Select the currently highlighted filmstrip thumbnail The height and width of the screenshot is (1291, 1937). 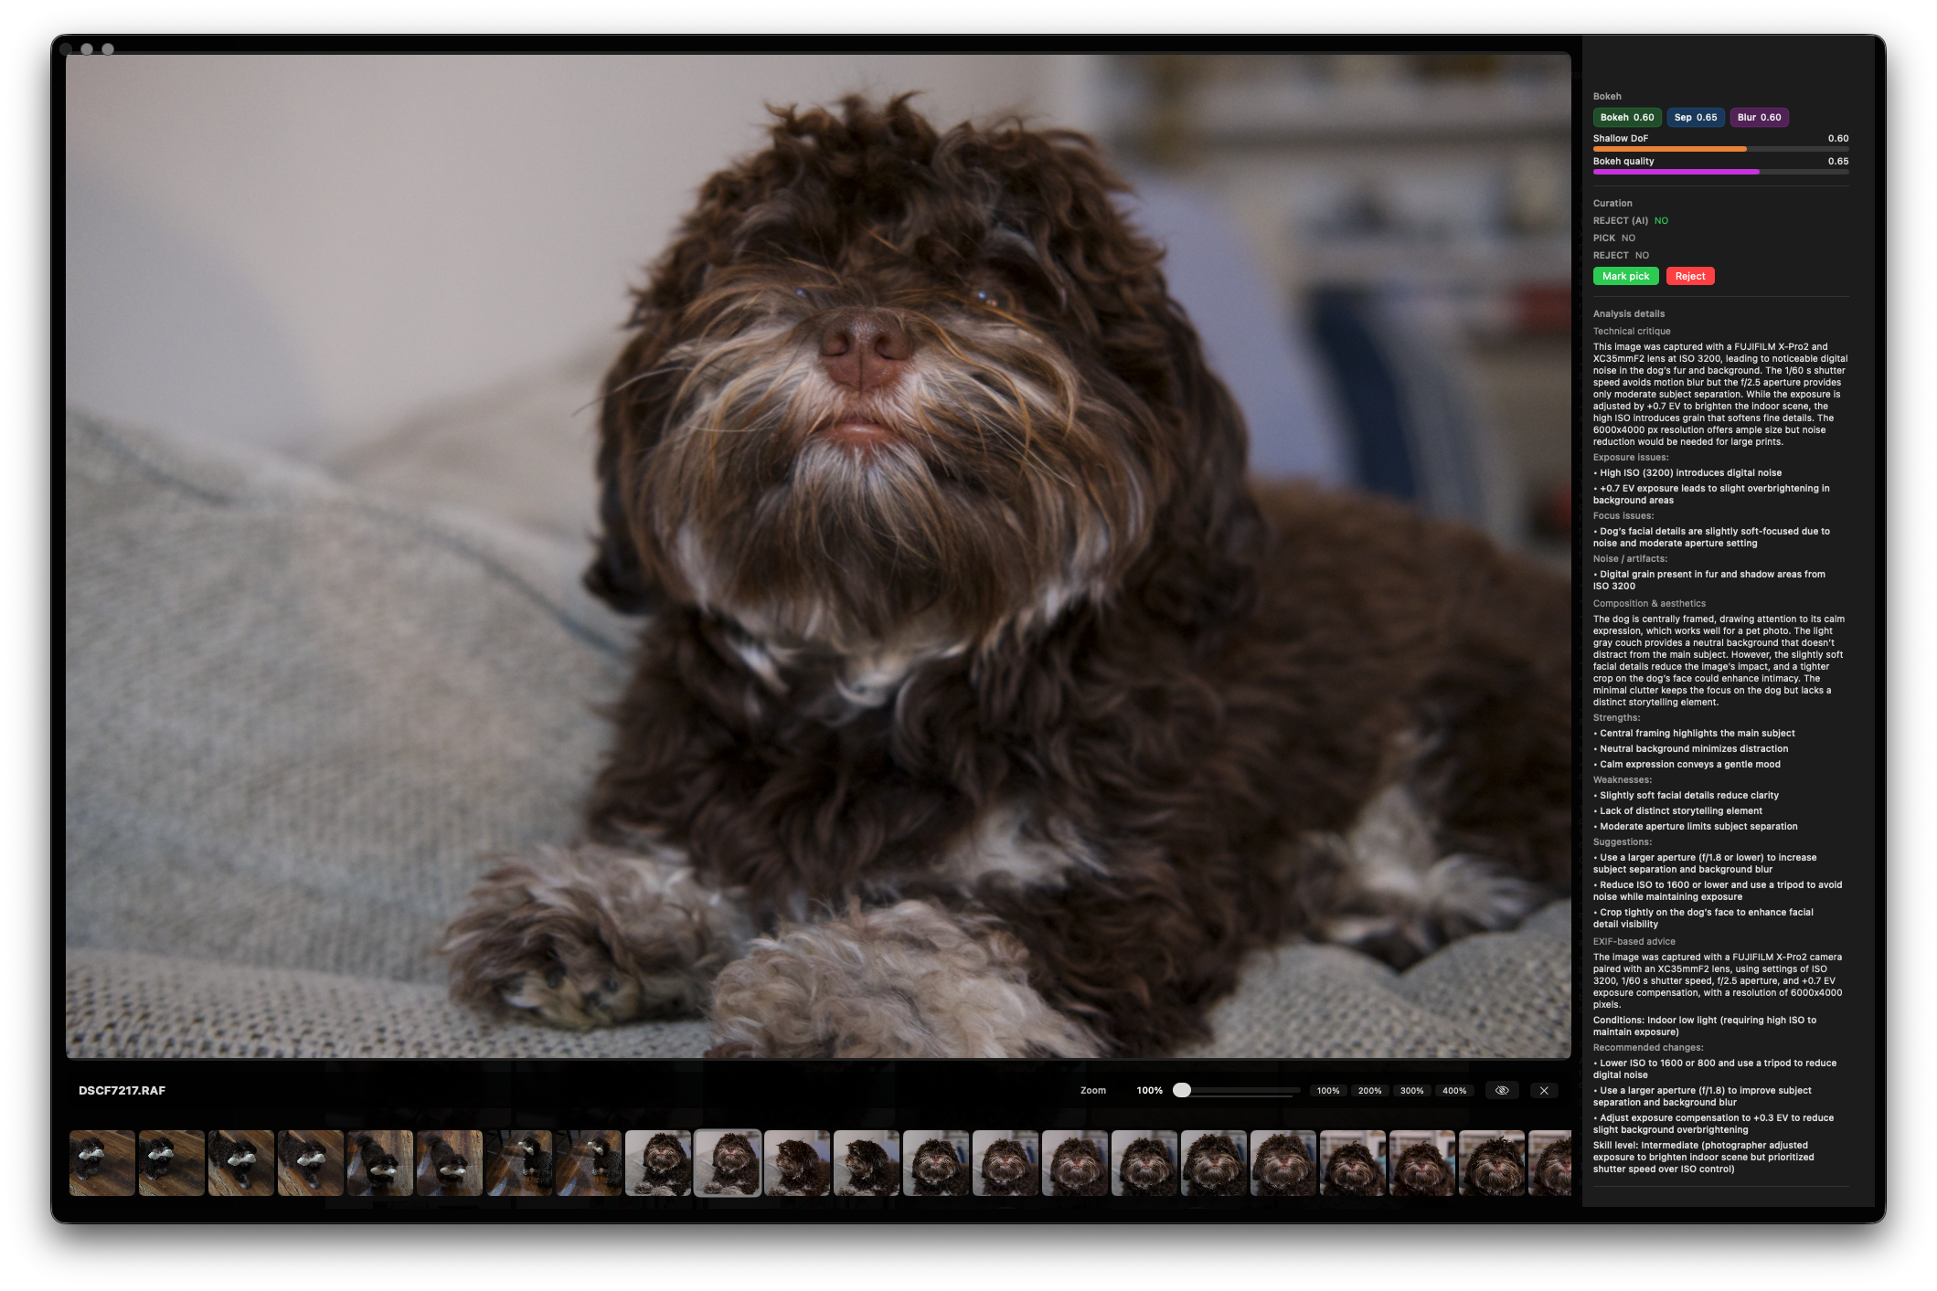pyautogui.click(x=728, y=1163)
